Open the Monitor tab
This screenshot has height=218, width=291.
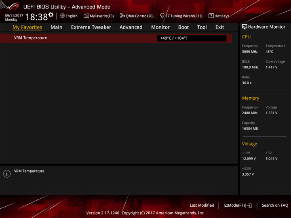(160, 27)
